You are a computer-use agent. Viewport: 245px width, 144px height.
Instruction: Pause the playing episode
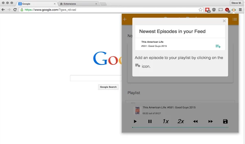click(x=150, y=122)
